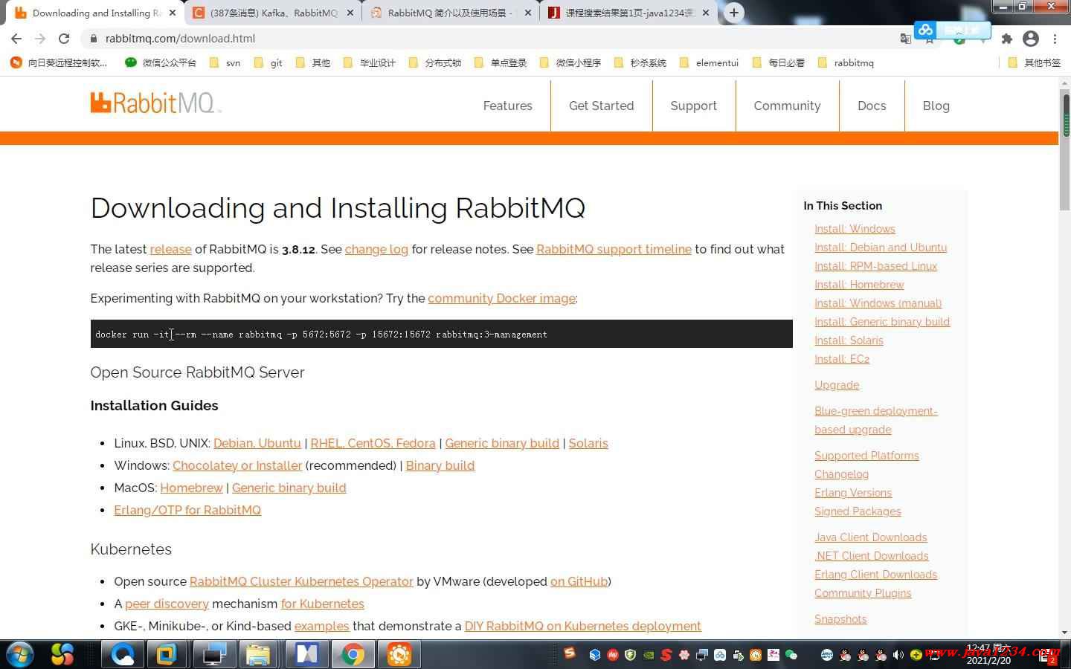Open Chrome three-dot menu
1071x669 pixels.
[1055, 39]
